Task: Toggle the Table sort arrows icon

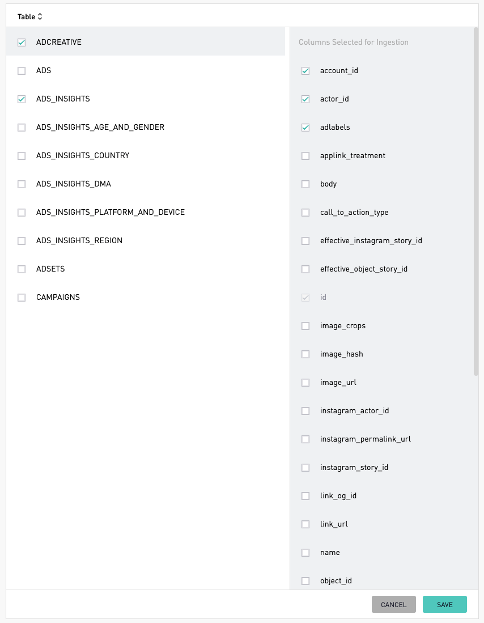Action: [x=40, y=16]
